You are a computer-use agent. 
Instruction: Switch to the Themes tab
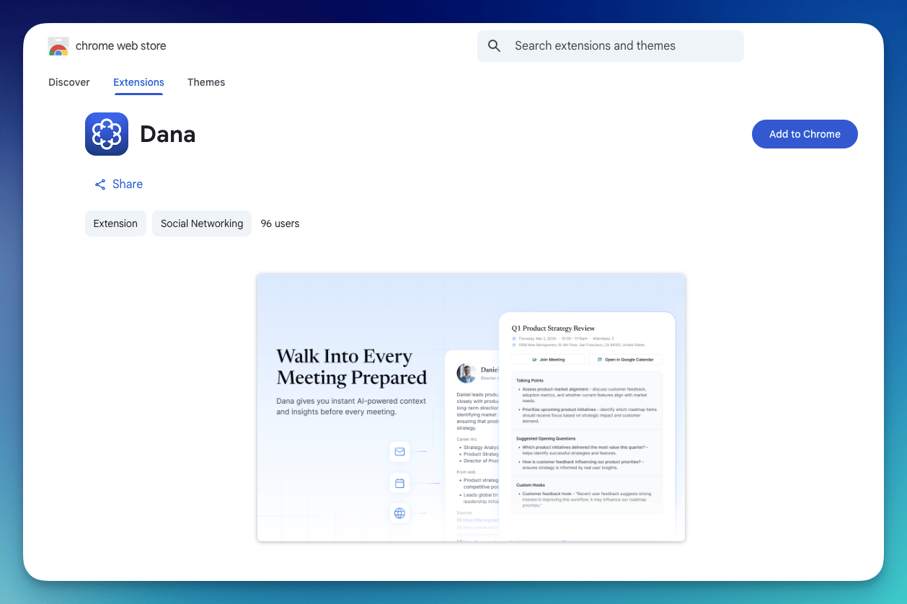point(206,82)
